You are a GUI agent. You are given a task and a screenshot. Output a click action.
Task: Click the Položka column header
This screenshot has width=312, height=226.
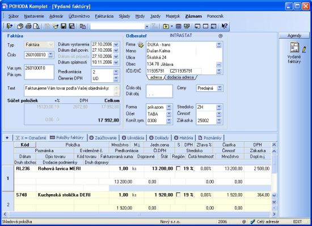pyautogui.click(x=73, y=145)
